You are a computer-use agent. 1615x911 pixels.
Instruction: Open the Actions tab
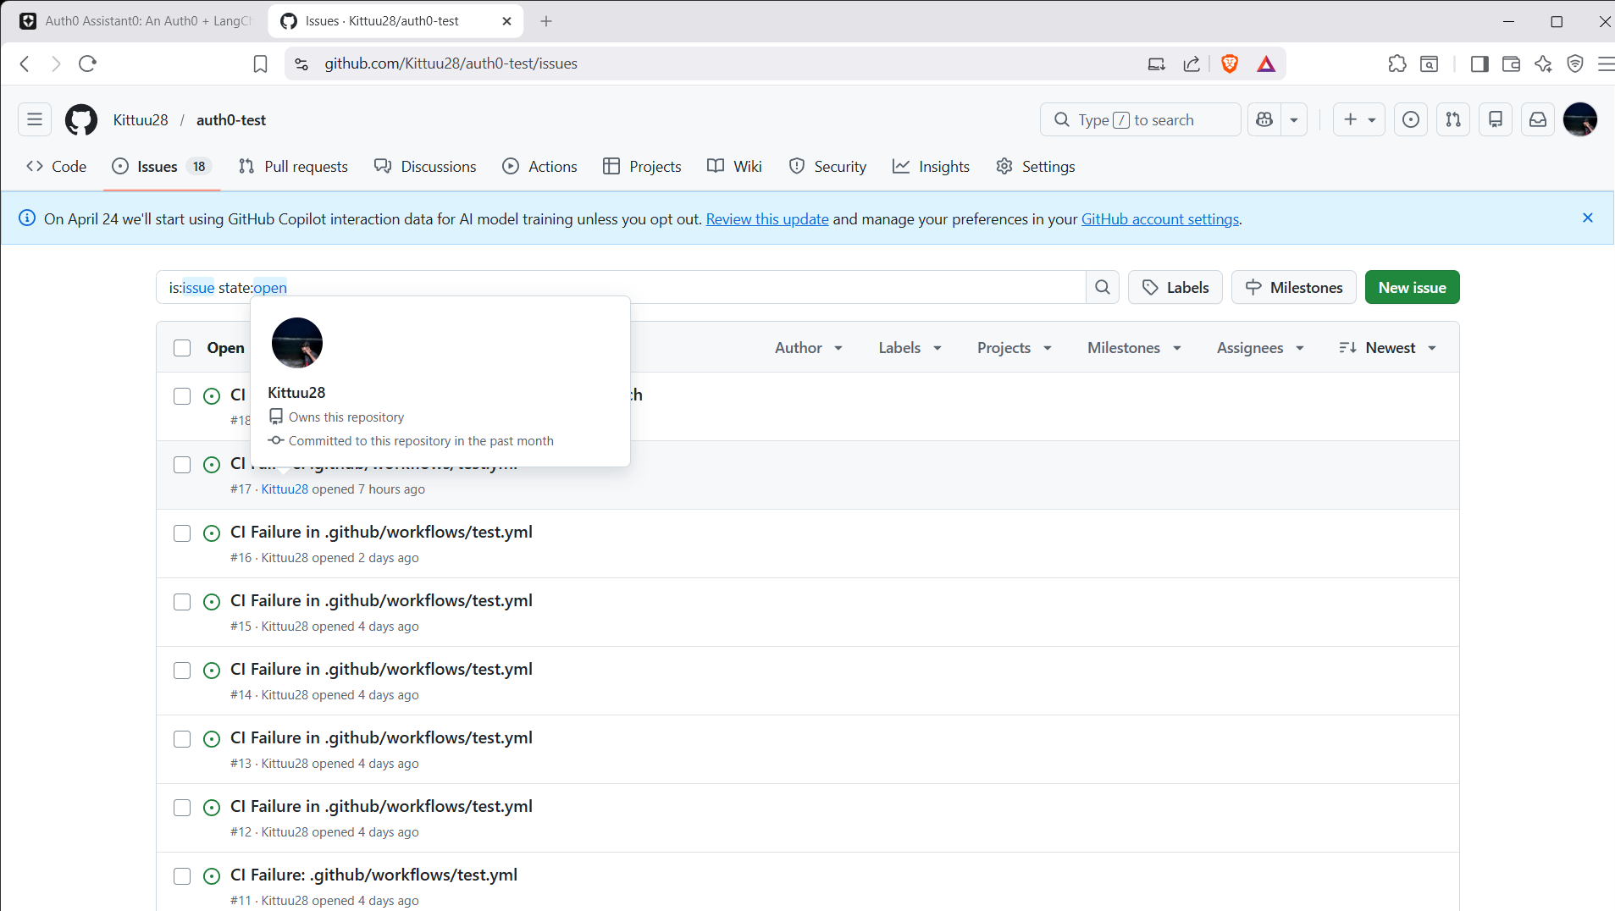(540, 167)
